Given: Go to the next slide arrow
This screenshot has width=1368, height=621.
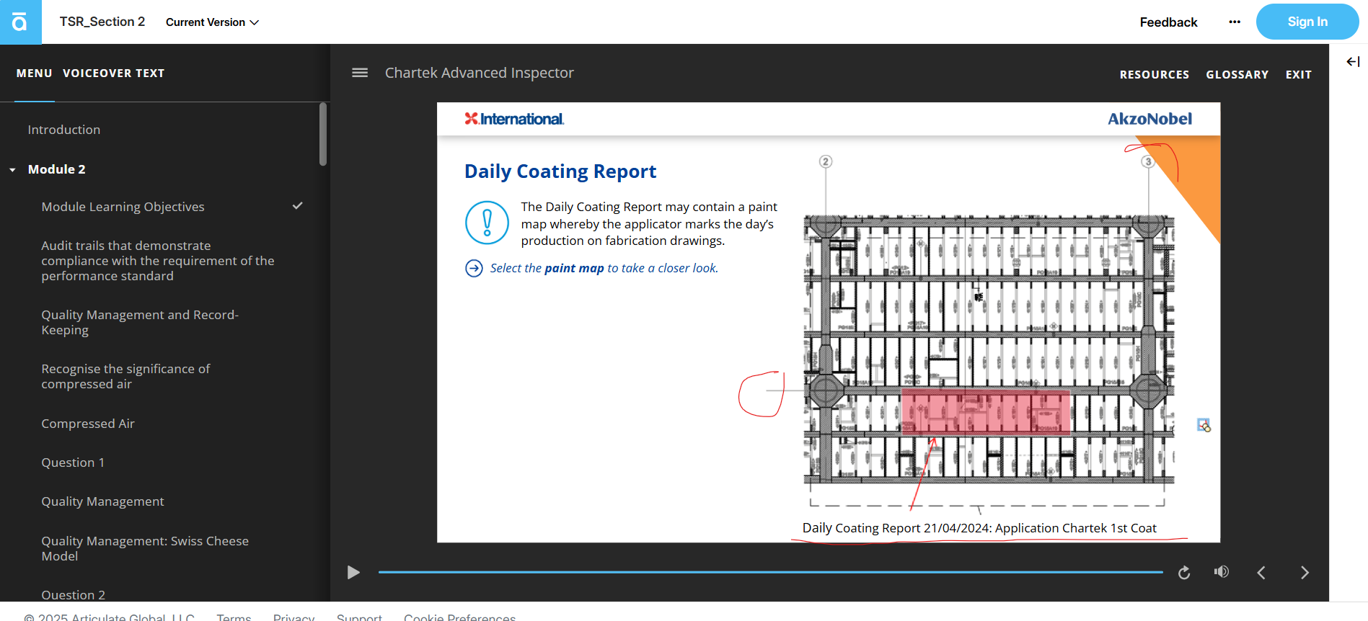Looking at the screenshot, I should 1305,573.
